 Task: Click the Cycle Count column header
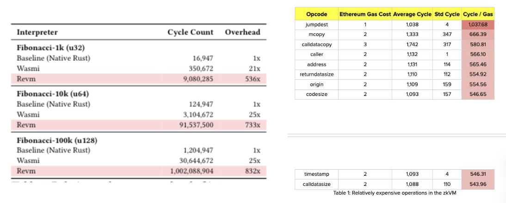[x=191, y=32]
